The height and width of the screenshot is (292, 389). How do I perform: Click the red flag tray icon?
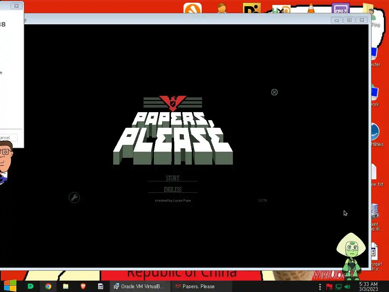[x=329, y=287]
